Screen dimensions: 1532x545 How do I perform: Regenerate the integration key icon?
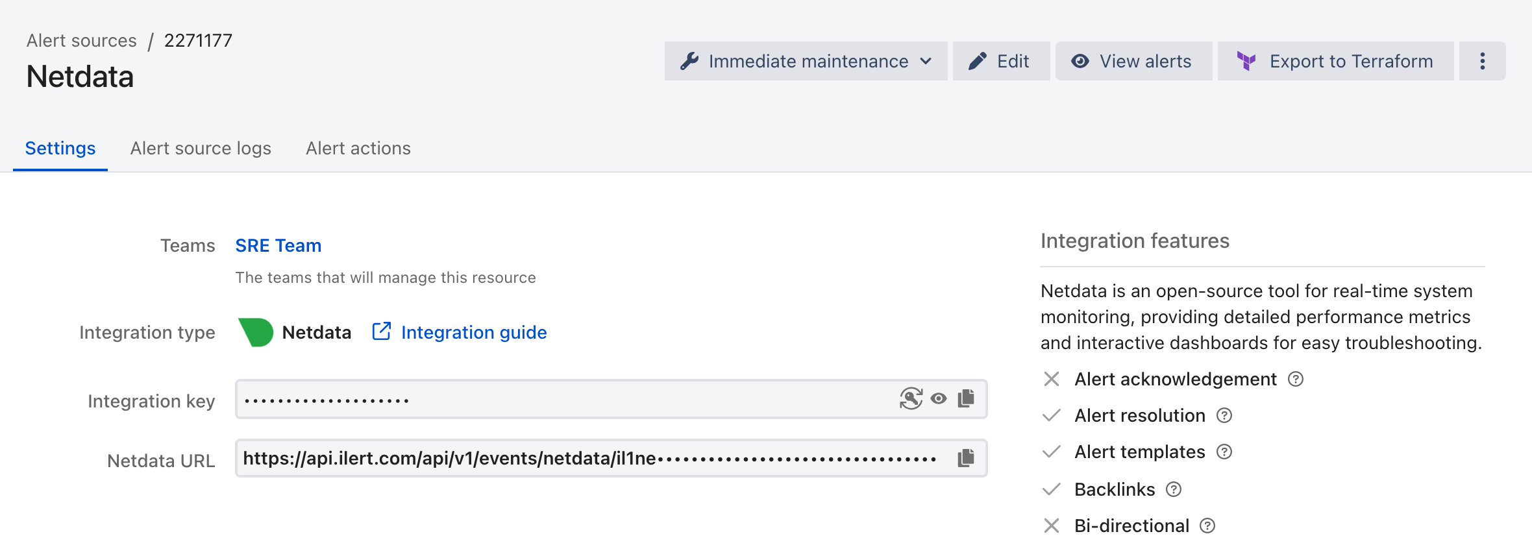pyautogui.click(x=911, y=398)
